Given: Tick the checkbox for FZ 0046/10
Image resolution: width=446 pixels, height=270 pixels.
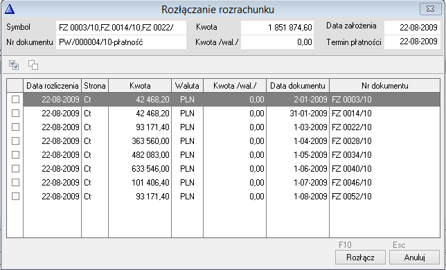Looking at the screenshot, I should click(x=15, y=183).
